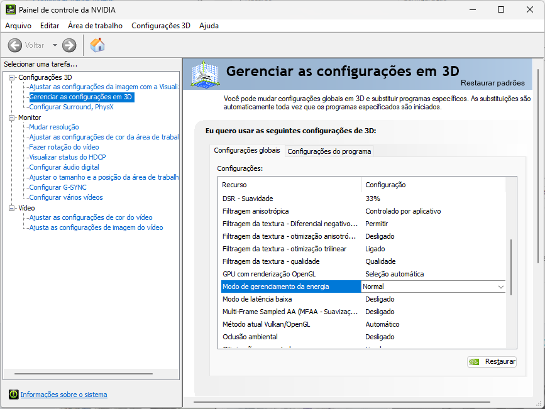Image resolution: width=545 pixels, height=409 pixels.
Task: Open the Configurações 3D menu
Action: click(161, 26)
